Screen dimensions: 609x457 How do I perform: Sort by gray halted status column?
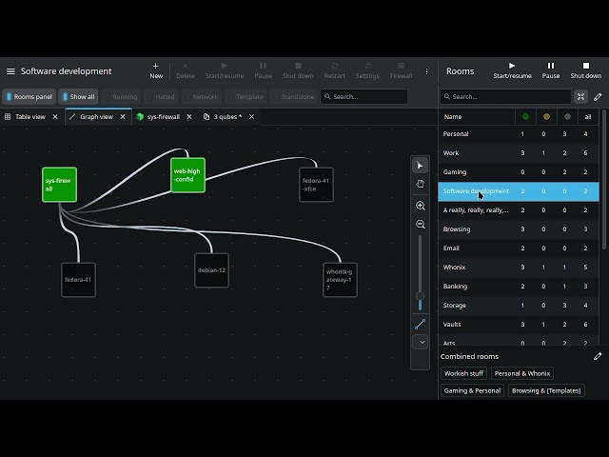coord(567,116)
